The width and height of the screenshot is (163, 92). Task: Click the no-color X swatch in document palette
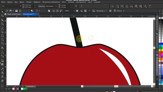tap(13, 89)
